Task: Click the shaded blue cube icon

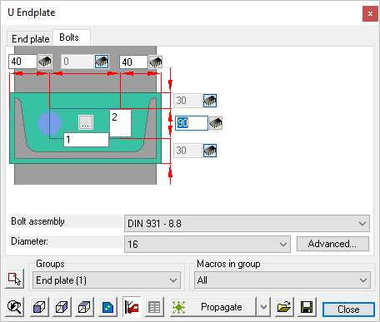Action: tap(39, 307)
